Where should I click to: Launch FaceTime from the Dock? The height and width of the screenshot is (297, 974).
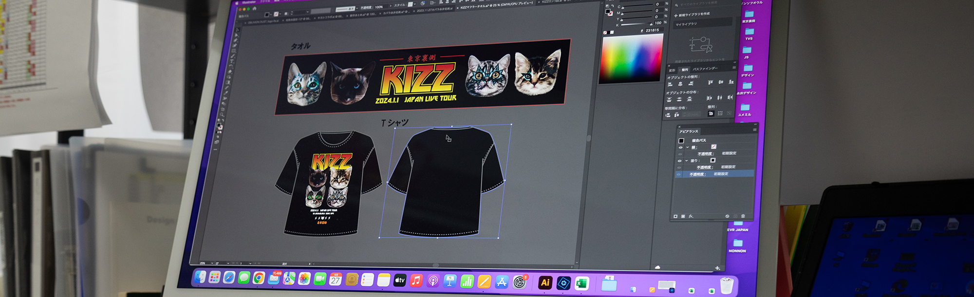(x=320, y=279)
